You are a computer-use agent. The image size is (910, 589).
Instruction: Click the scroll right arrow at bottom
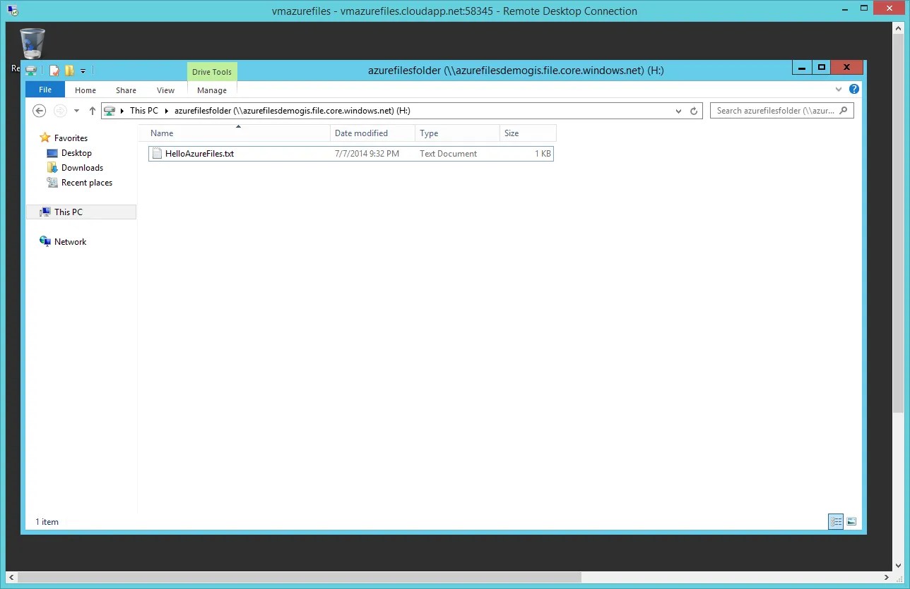887,577
